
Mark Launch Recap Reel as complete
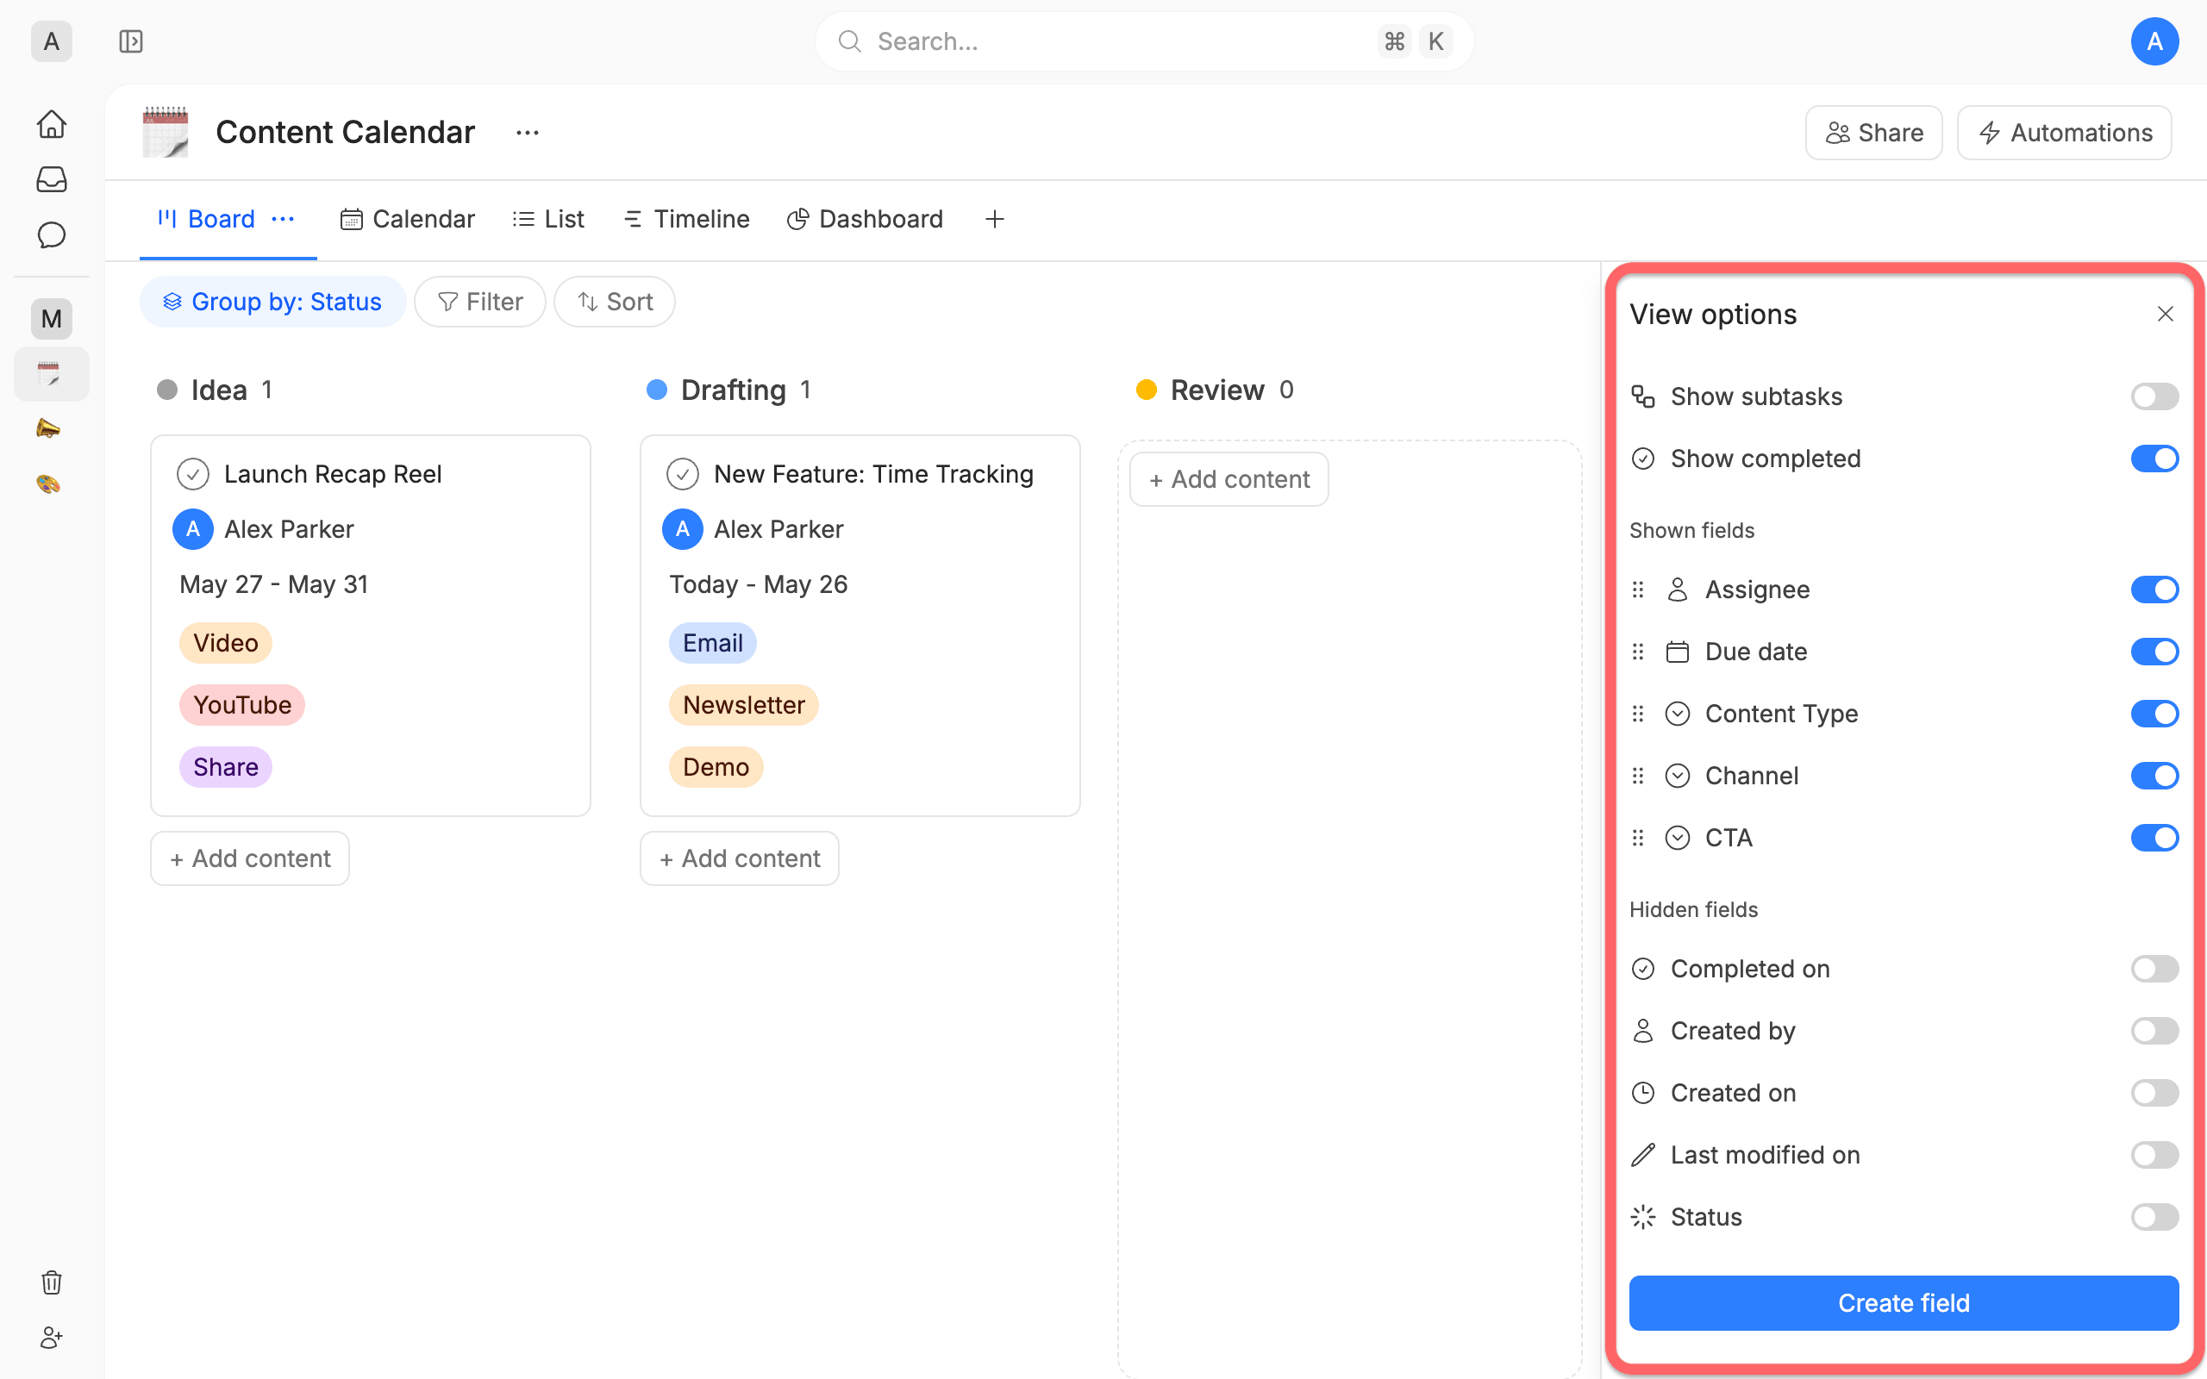(x=192, y=474)
